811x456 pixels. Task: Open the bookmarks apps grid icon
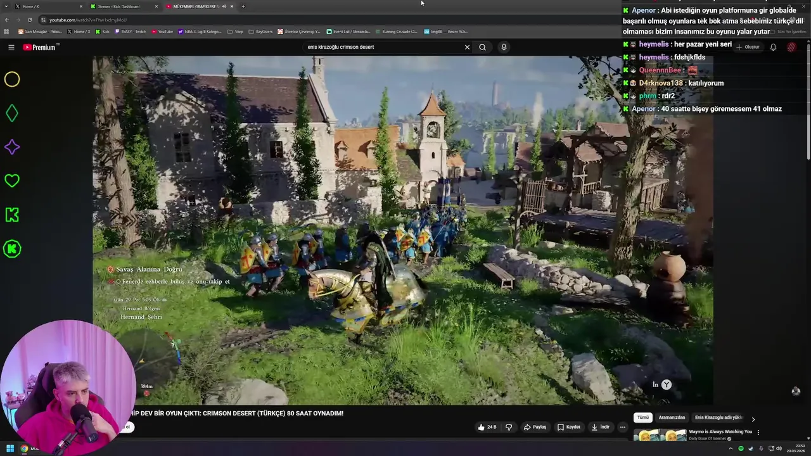[x=7, y=31]
